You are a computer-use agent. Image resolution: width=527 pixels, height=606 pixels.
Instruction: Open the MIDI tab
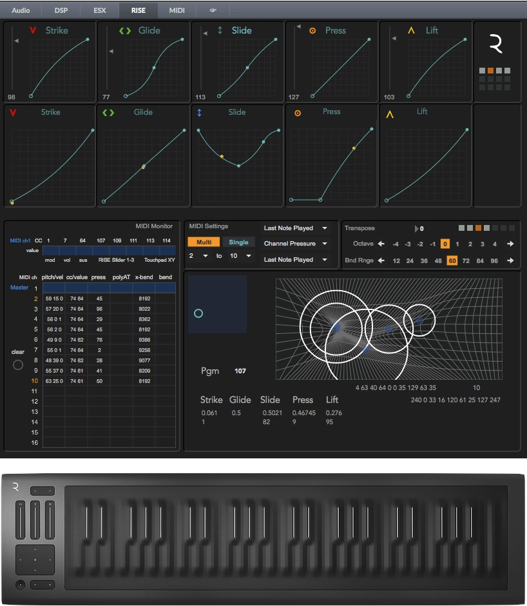(177, 10)
